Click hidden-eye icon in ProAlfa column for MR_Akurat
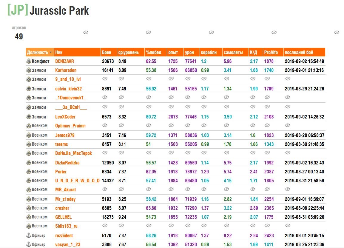 pyautogui.click(x=267, y=189)
